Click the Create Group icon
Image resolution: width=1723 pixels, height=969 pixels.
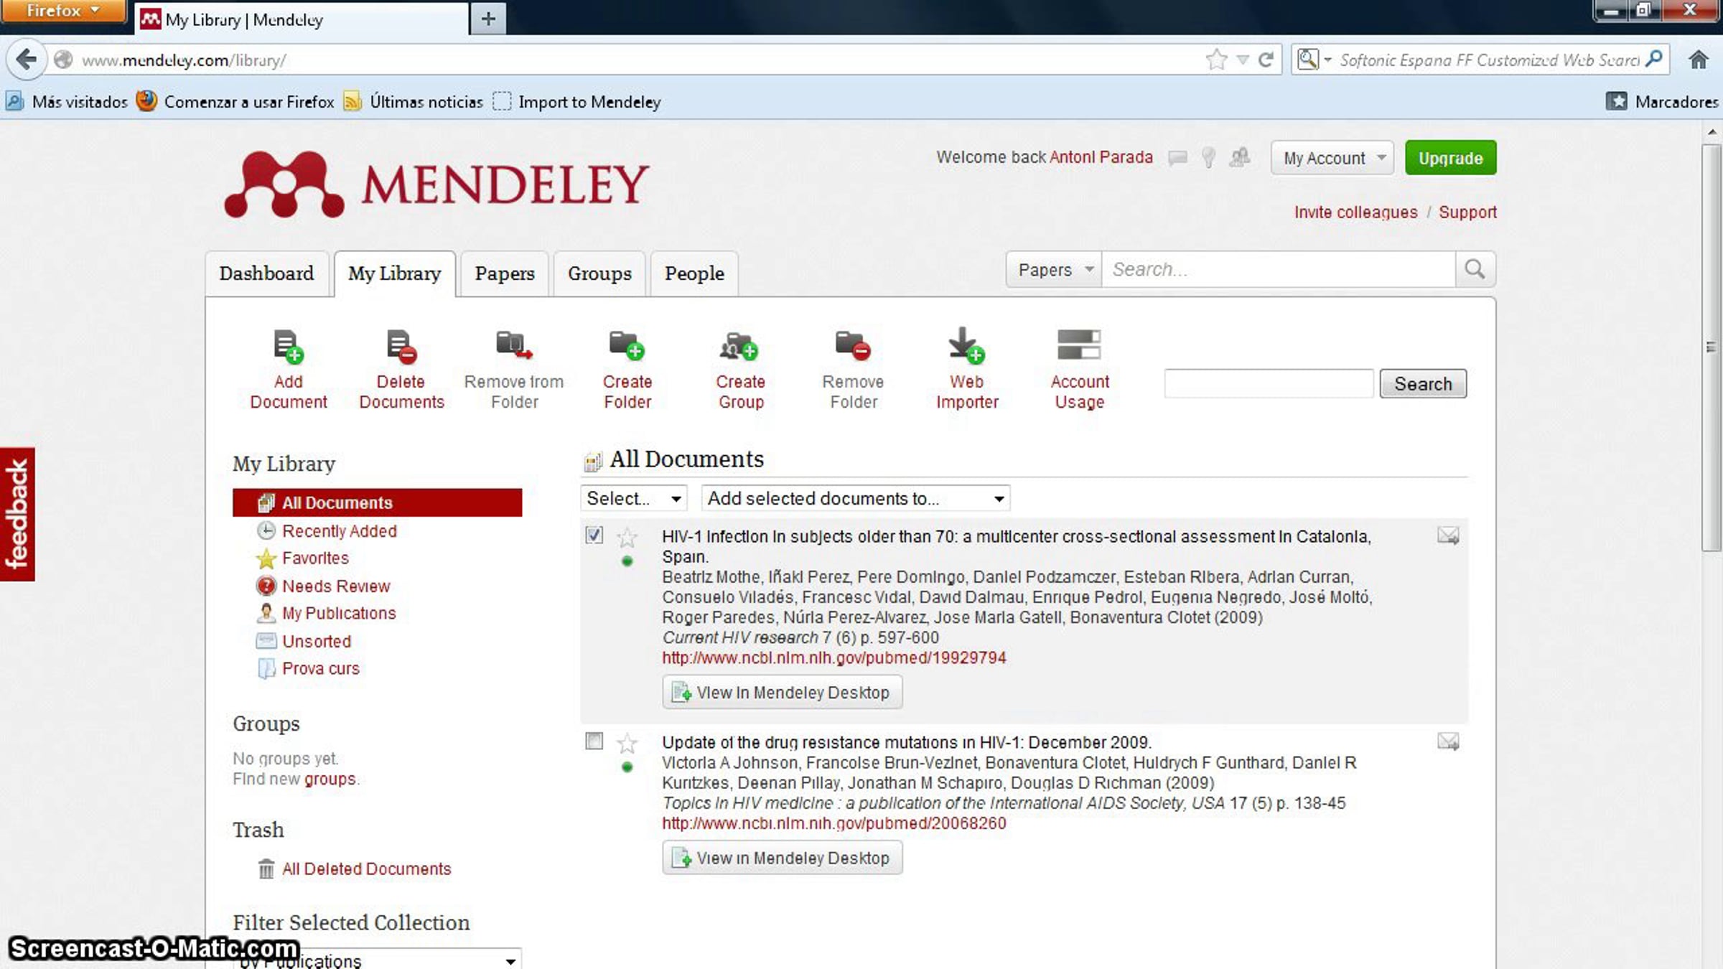(740, 345)
